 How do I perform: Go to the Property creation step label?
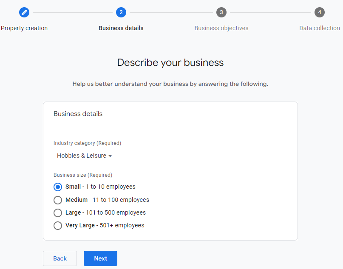point(24,28)
